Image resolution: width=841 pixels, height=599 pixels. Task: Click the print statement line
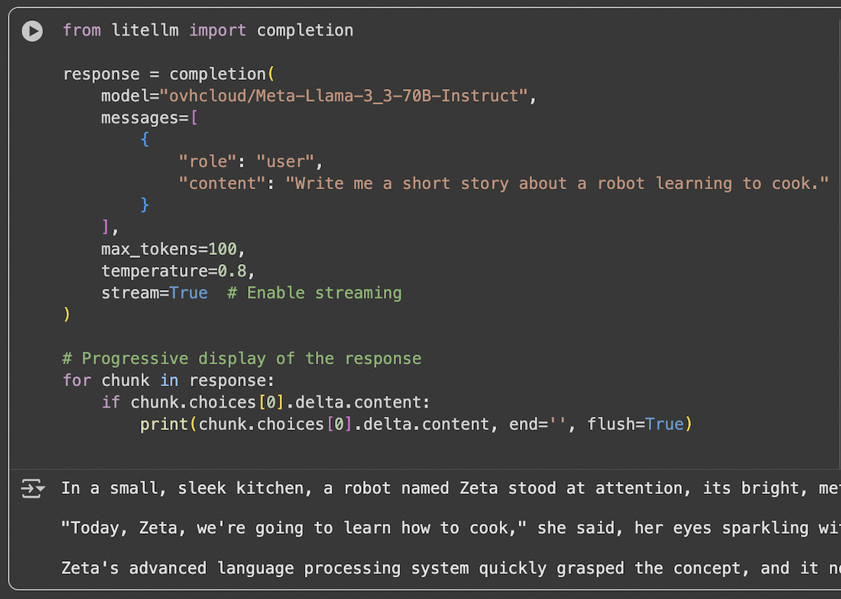click(x=413, y=424)
